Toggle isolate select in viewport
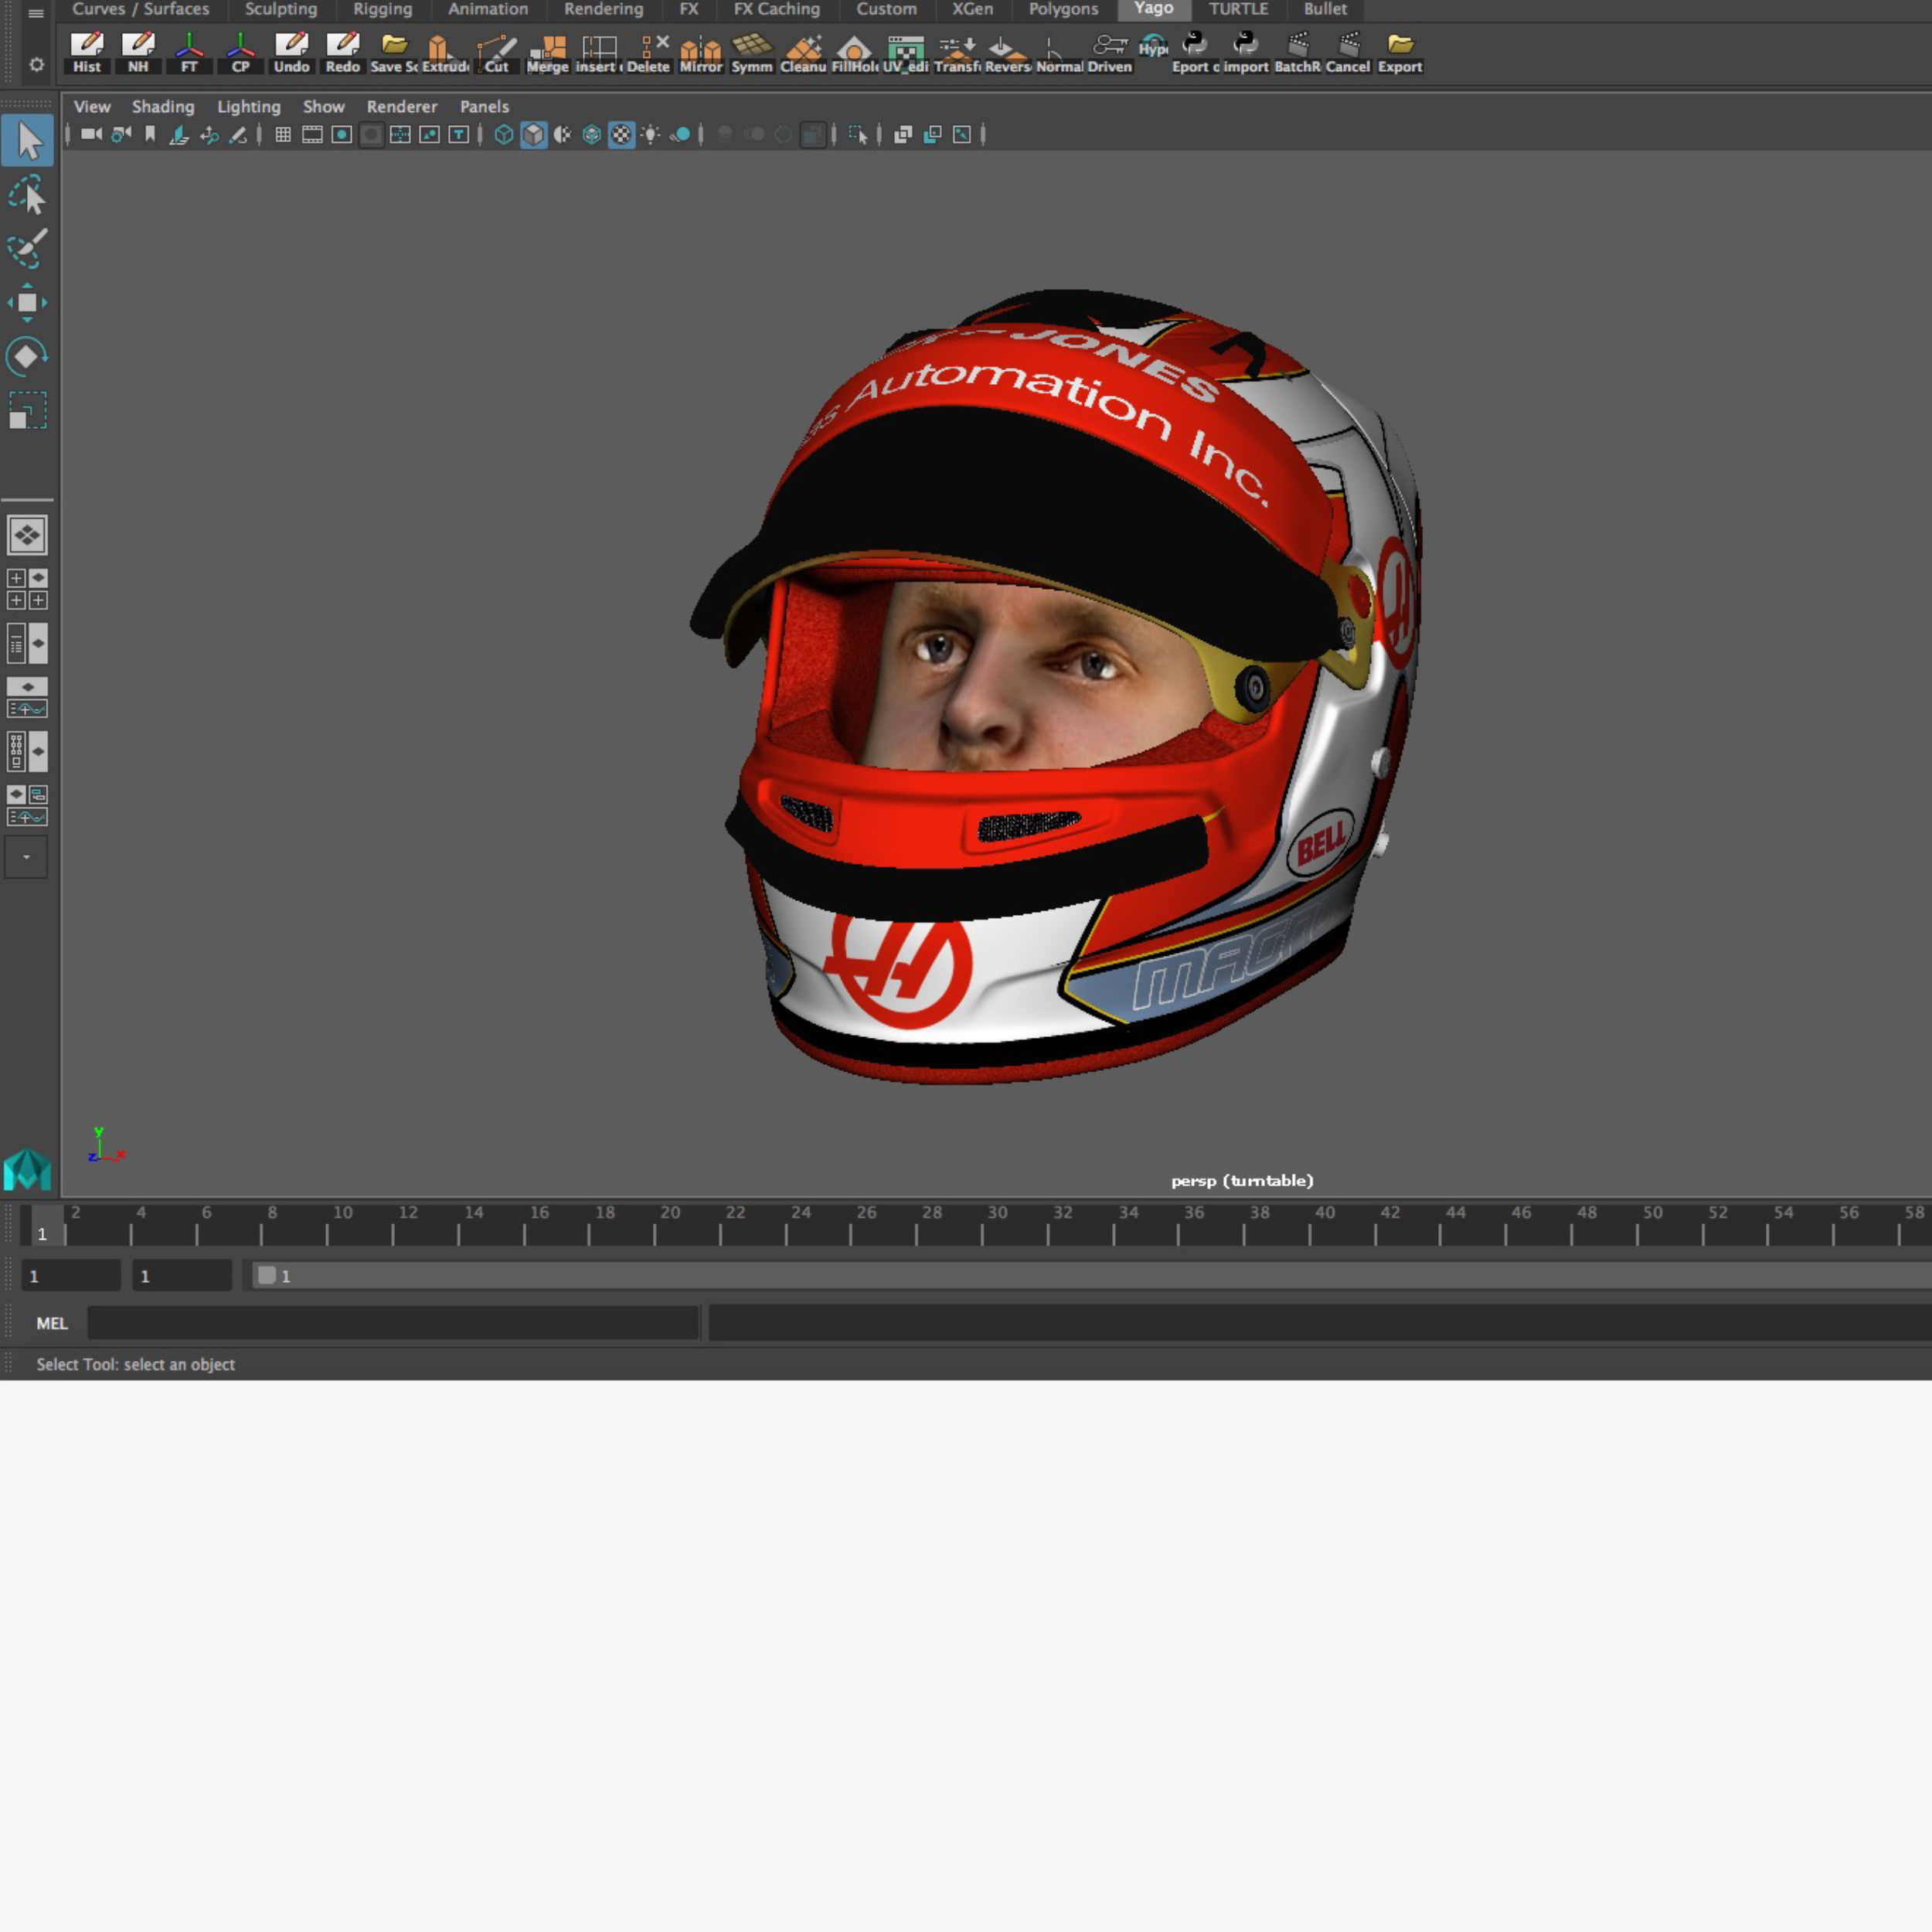Viewport: 1932px width, 1932px height. pos(856,134)
